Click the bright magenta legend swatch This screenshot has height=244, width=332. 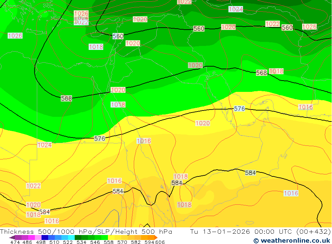point(31,237)
